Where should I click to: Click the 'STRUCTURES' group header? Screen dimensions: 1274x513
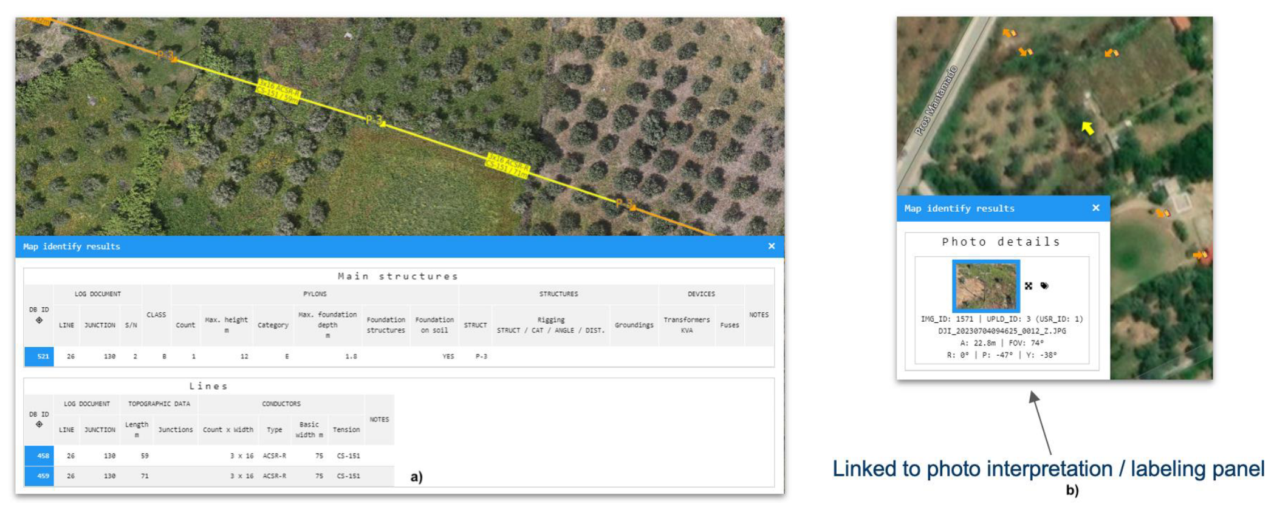point(558,294)
